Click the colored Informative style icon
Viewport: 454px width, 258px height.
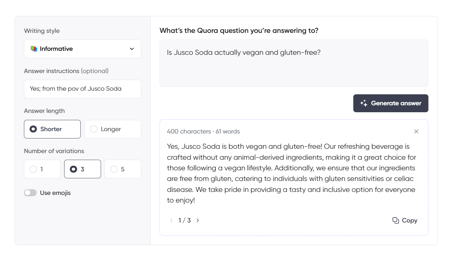pyautogui.click(x=33, y=48)
